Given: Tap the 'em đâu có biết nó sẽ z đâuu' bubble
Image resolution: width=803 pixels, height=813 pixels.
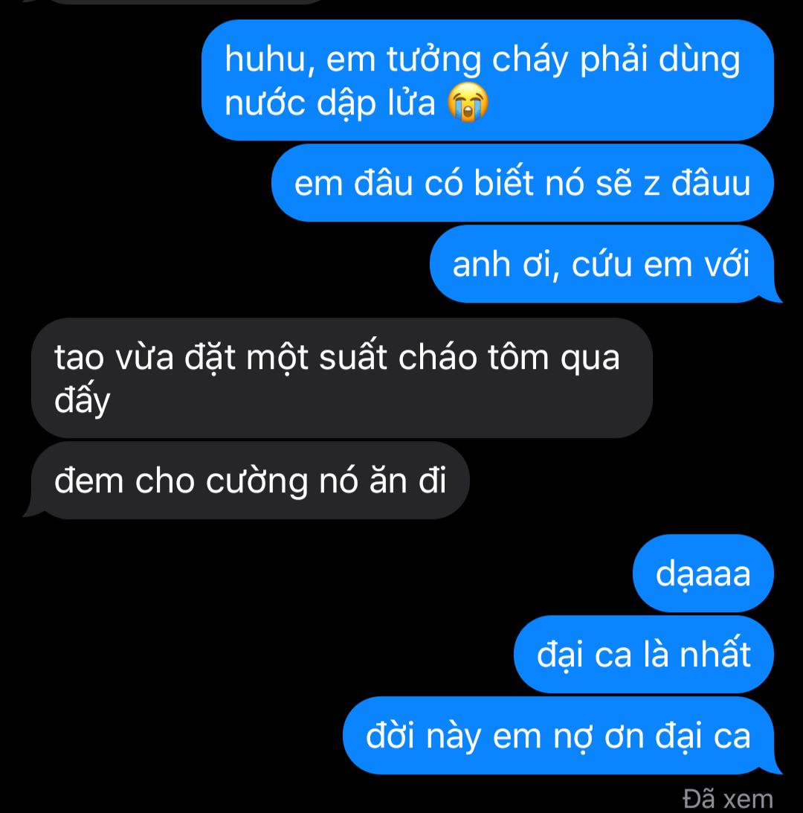Looking at the screenshot, I should click(x=523, y=183).
